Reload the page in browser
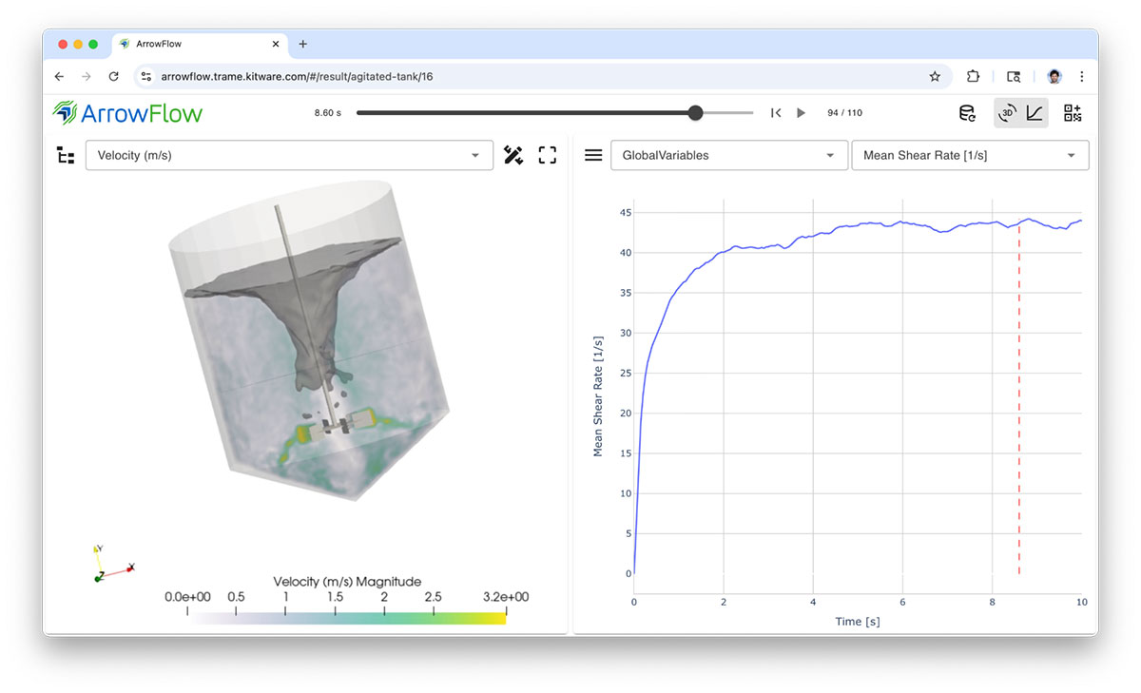This screenshot has height=693, width=1141. (x=114, y=76)
